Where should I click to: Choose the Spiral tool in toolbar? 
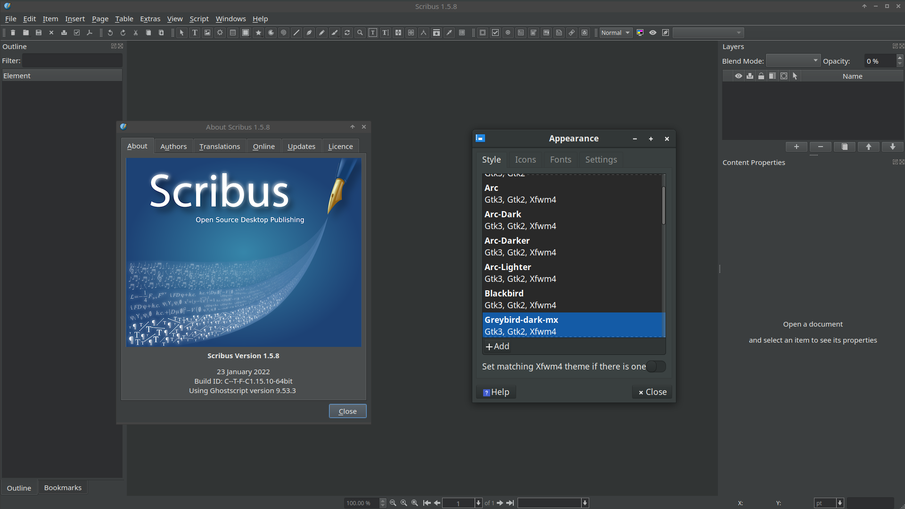click(x=284, y=33)
